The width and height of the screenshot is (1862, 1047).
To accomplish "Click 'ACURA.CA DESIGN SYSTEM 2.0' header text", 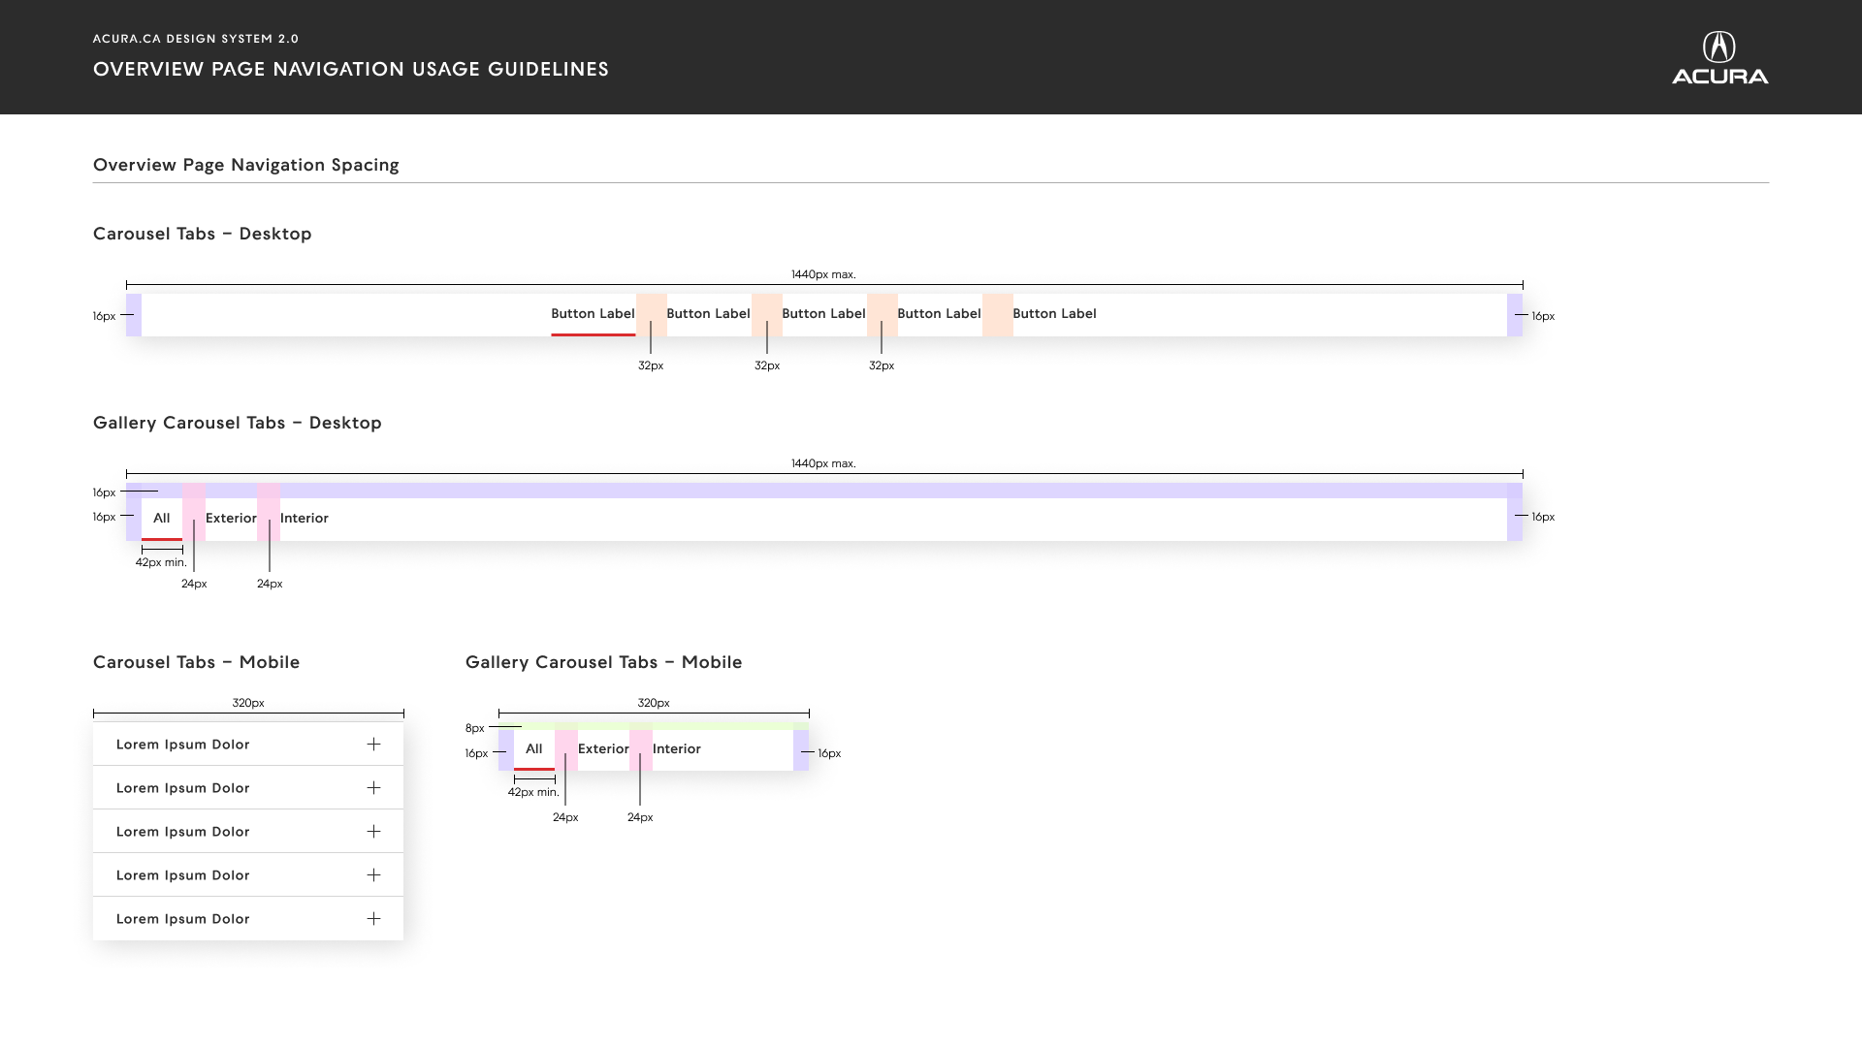I will tap(196, 39).
